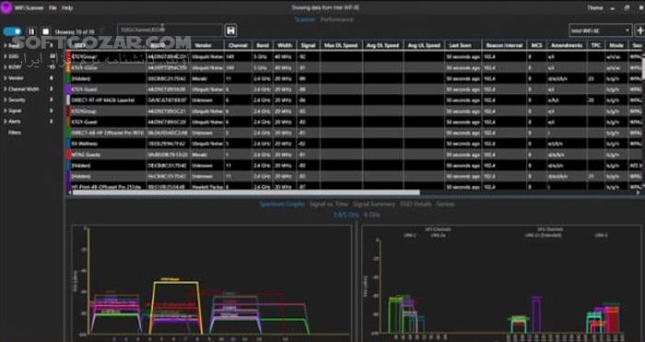Sort the table by Signal column header
The height and width of the screenshot is (342, 645).
(308, 45)
